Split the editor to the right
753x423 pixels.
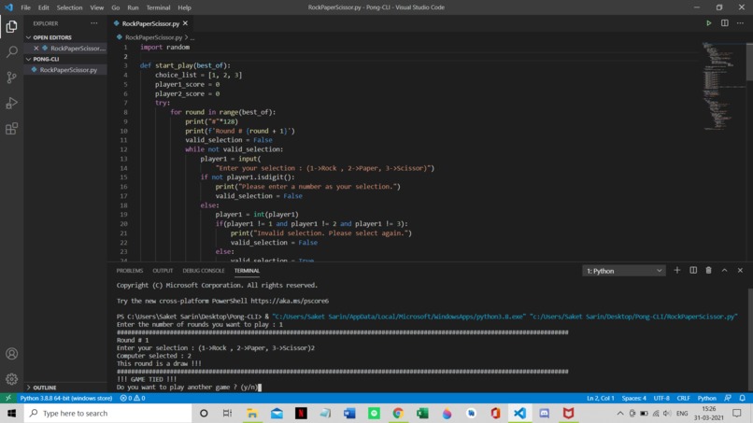coord(725,23)
